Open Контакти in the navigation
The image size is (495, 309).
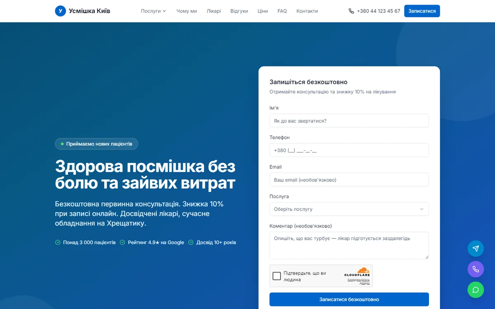[307, 11]
